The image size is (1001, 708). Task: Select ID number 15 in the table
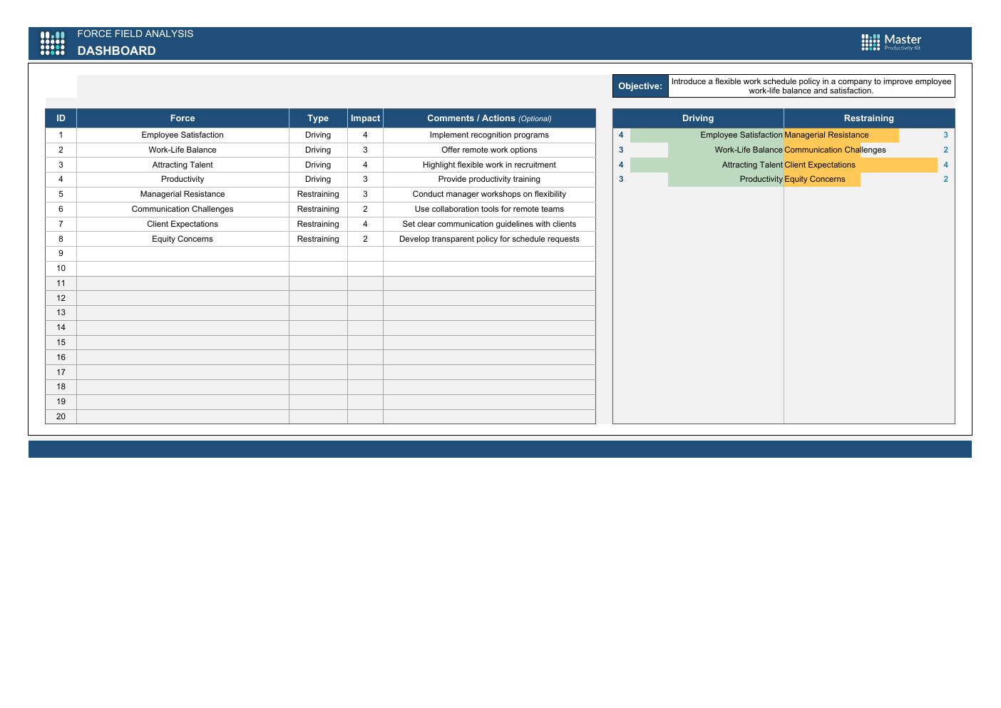click(x=61, y=342)
